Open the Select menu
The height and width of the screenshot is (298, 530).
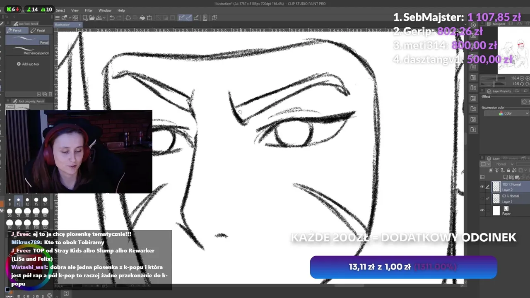point(60,10)
